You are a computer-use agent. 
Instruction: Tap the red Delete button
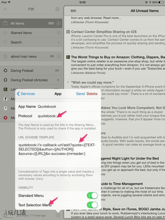(92, 94)
